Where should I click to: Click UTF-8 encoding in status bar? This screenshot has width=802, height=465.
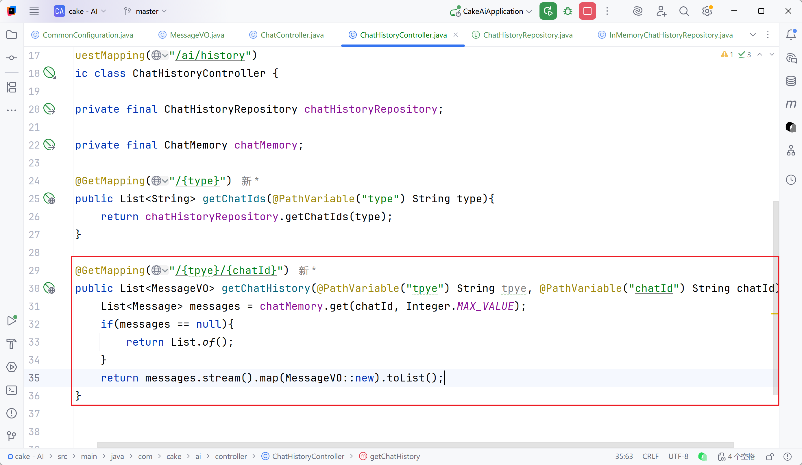click(x=678, y=456)
